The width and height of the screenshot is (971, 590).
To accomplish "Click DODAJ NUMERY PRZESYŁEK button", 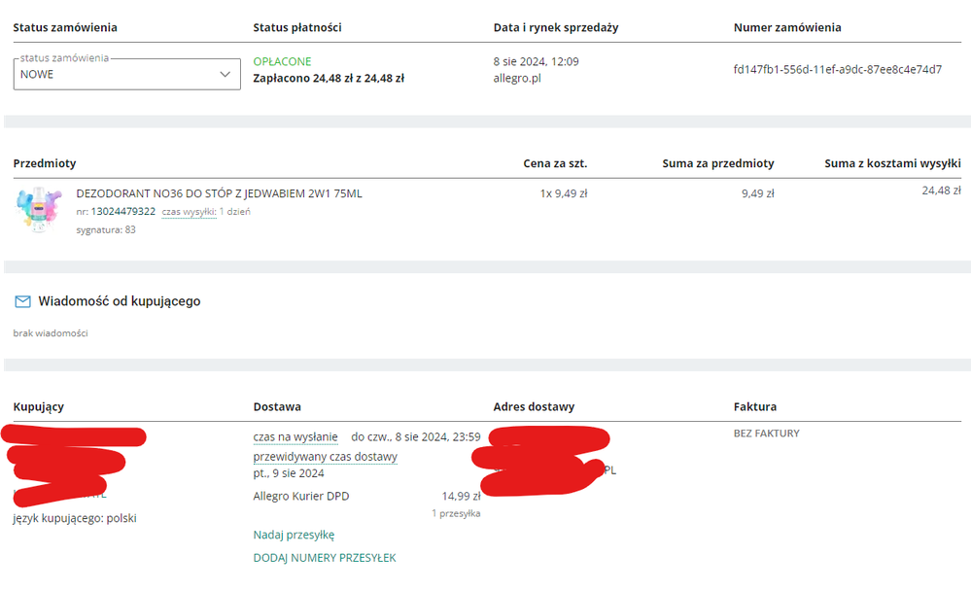I will 325,558.
